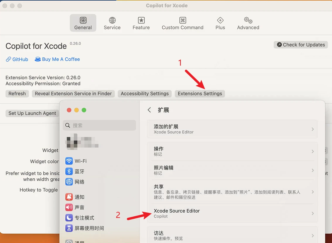The image size is (332, 243).
Task: Open Accessibility Settings
Action: tap(145, 93)
